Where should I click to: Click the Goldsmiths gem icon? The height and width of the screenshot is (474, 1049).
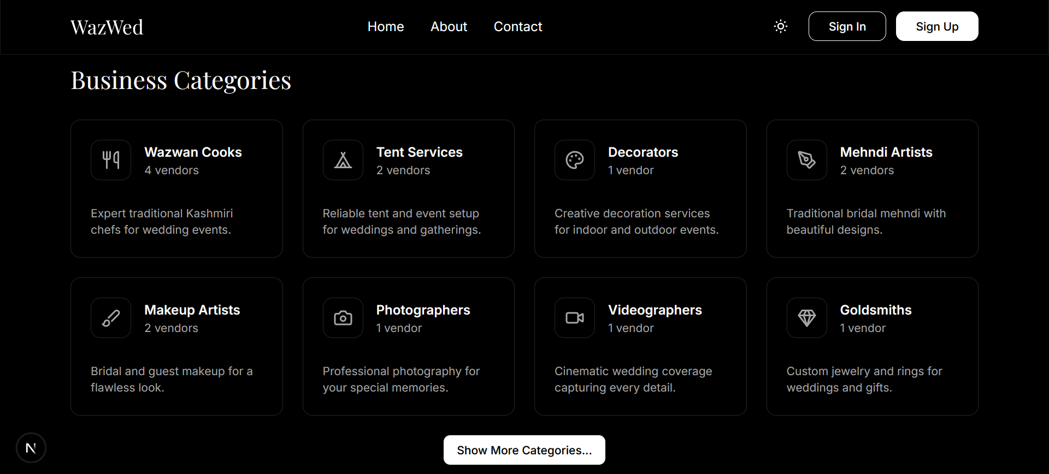(807, 318)
